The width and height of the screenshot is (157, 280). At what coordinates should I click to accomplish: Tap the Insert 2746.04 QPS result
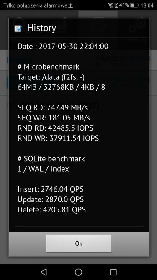pyautogui.click(x=51, y=189)
